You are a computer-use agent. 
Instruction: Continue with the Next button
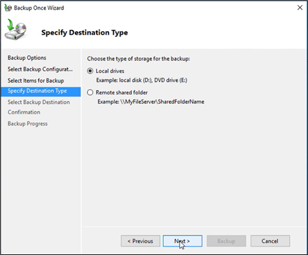(x=182, y=241)
